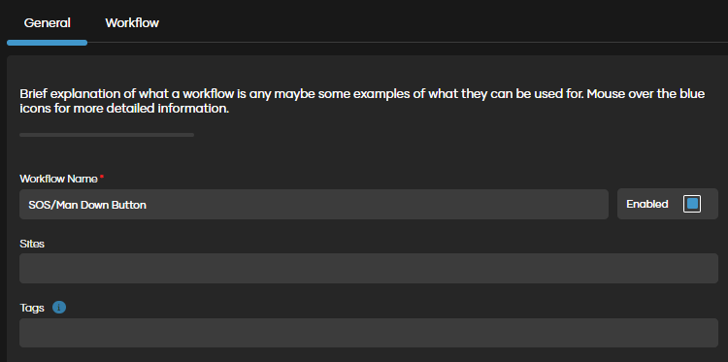
Task: Click the workflow explanation paragraph
Action: point(362,102)
